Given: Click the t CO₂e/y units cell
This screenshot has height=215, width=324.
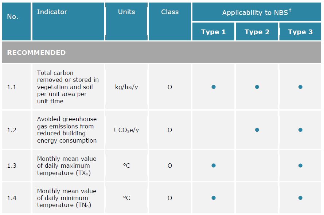Looking at the screenshot, I should point(126,130).
